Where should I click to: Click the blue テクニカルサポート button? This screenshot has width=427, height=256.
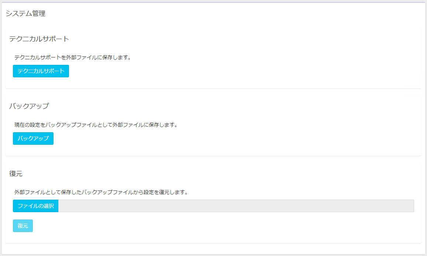[41, 71]
